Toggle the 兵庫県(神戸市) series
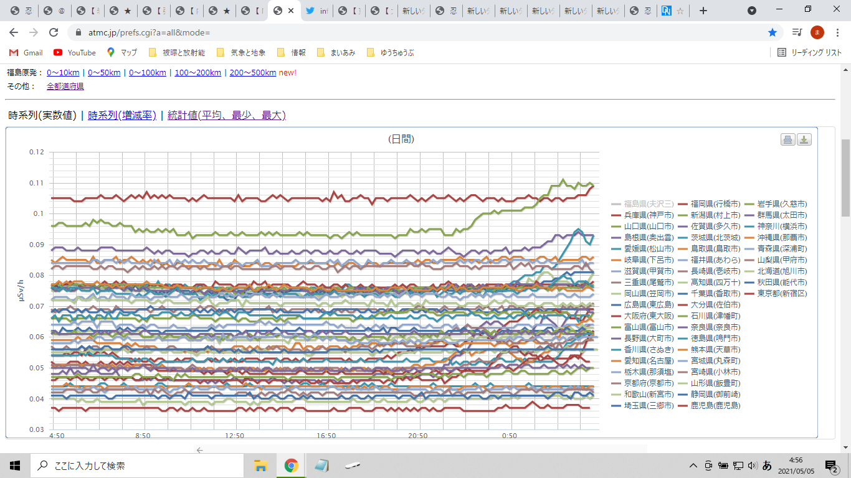Viewport: 851px width, 478px height. click(x=643, y=215)
